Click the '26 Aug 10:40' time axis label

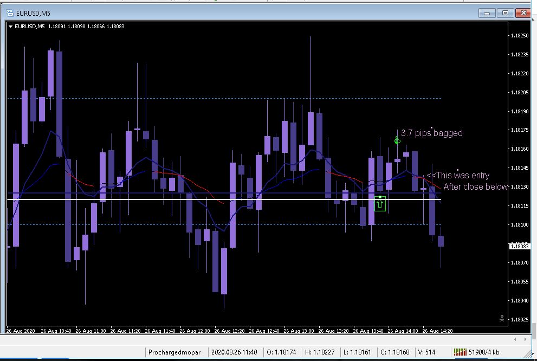[56, 331]
